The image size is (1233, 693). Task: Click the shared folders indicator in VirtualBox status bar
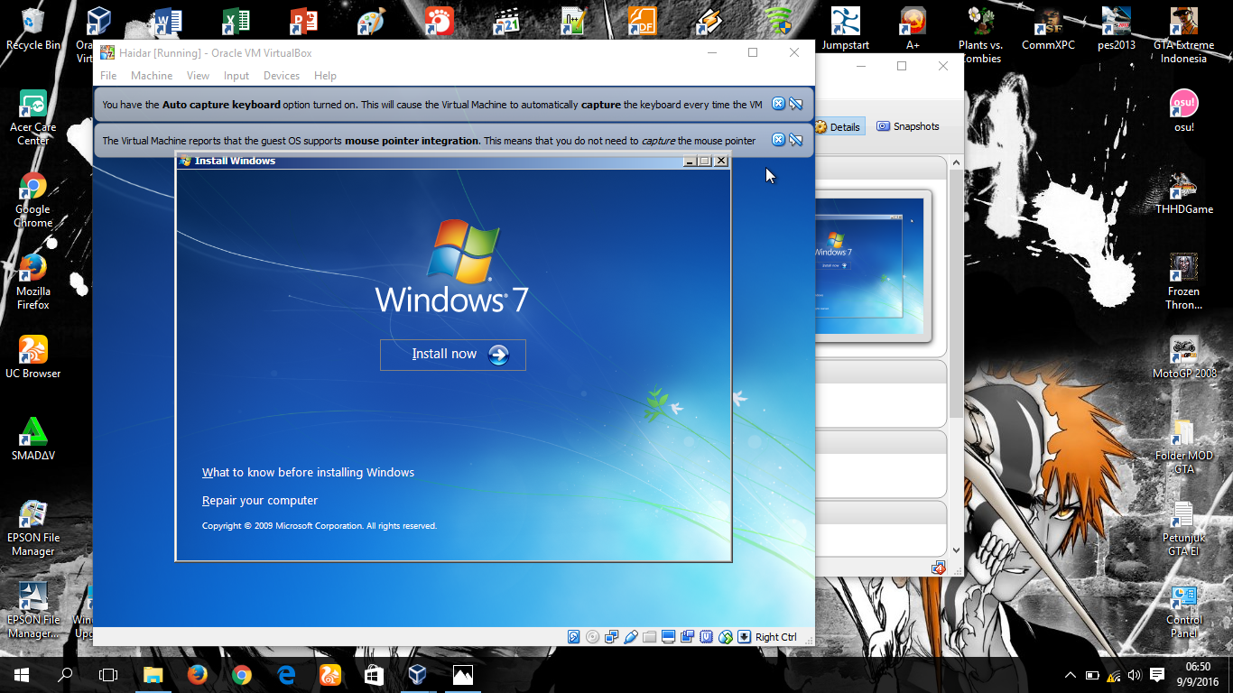(x=649, y=637)
